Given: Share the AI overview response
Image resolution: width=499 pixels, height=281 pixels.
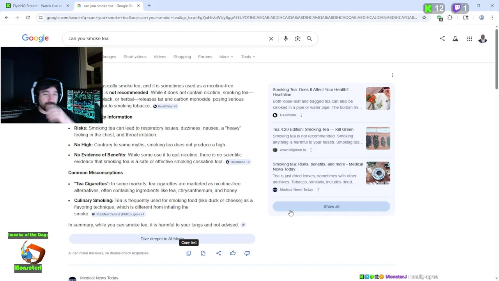Looking at the screenshot, I should (218, 253).
